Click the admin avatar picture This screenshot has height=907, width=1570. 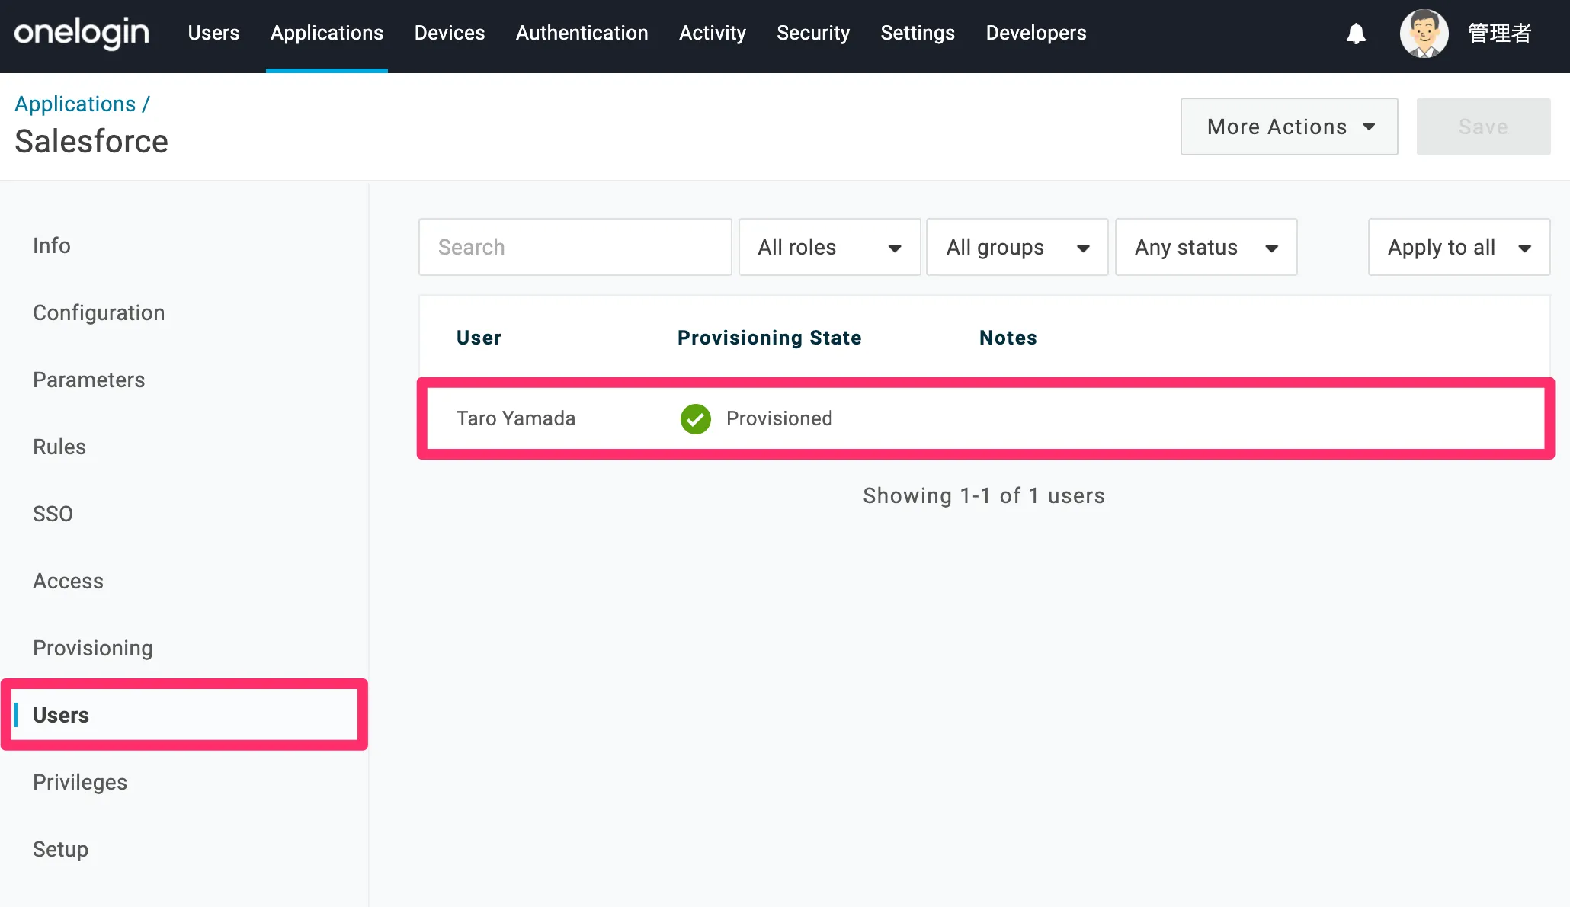click(1424, 34)
